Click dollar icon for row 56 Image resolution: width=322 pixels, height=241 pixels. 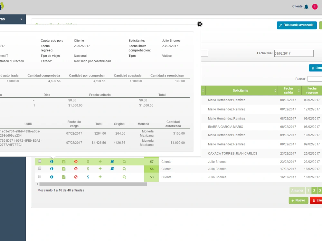point(88,169)
